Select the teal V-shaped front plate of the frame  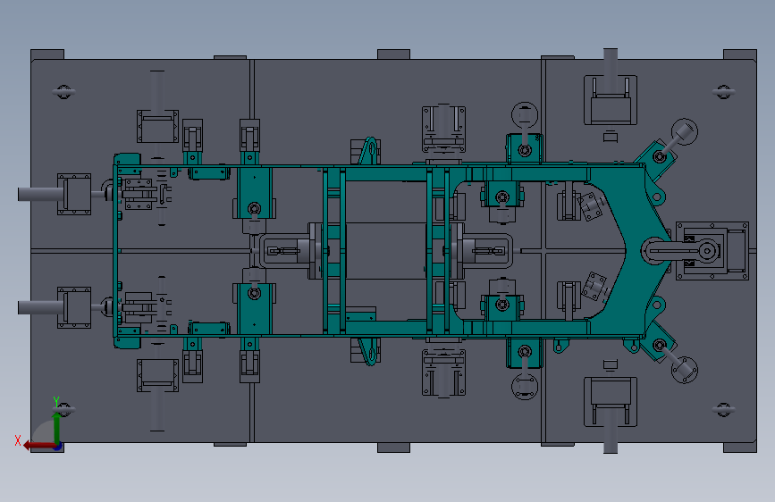[x=636, y=250]
